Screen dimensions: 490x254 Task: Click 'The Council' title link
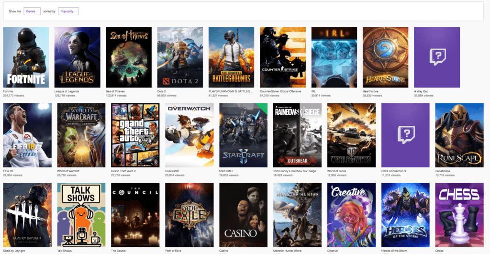pos(119,251)
